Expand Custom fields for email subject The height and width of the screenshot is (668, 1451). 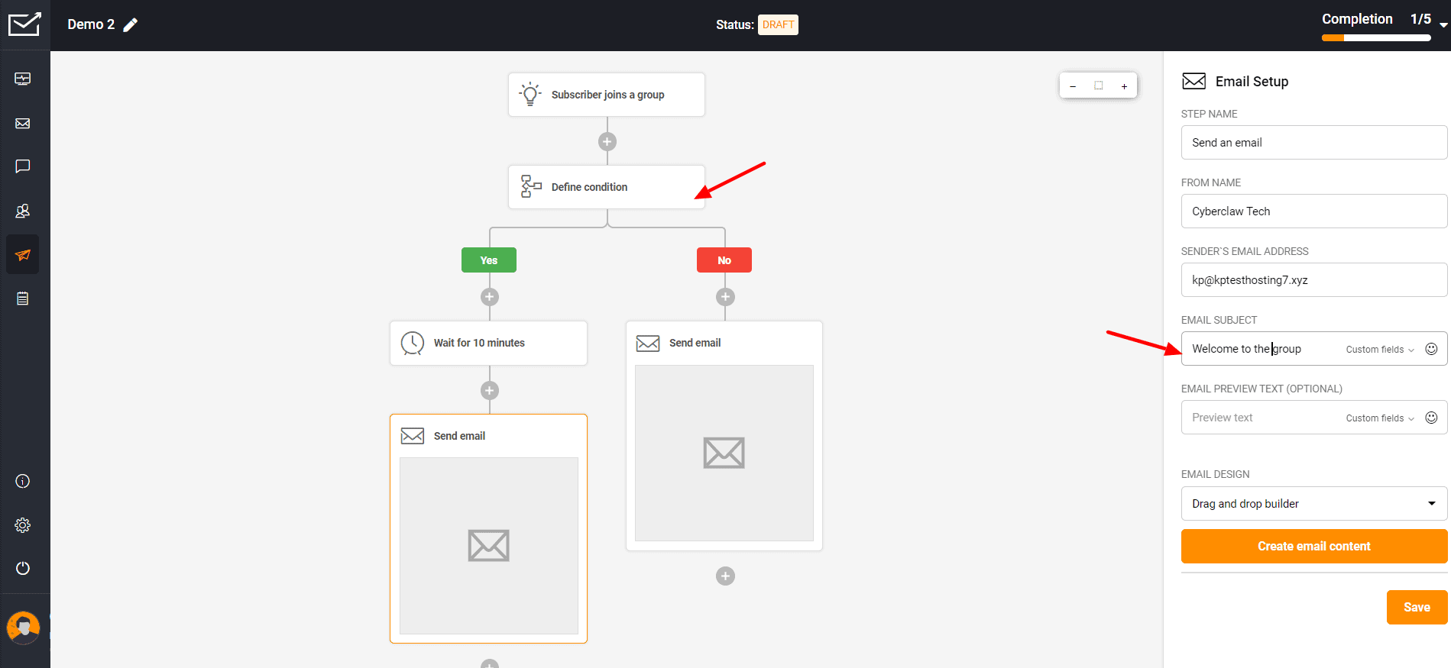coord(1379,350)
